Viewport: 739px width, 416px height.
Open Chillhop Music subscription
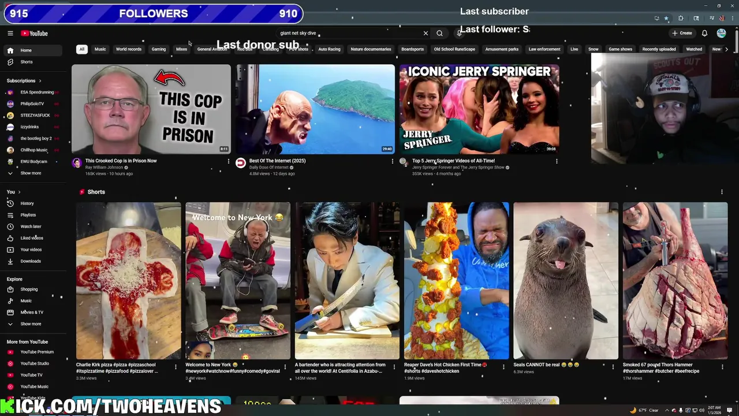coord(33,150)
